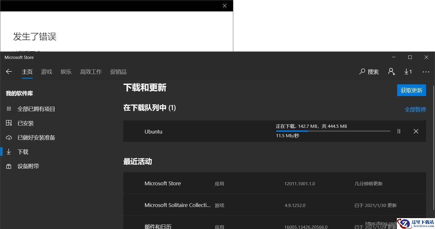This screenshot has height=229, width=435.
Task: Switch to the Entertainment (娱乐) tab
Action: click(x=66, y=72)
